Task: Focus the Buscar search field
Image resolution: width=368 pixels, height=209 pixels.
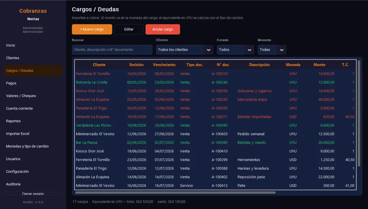Action: pos(112,50)
